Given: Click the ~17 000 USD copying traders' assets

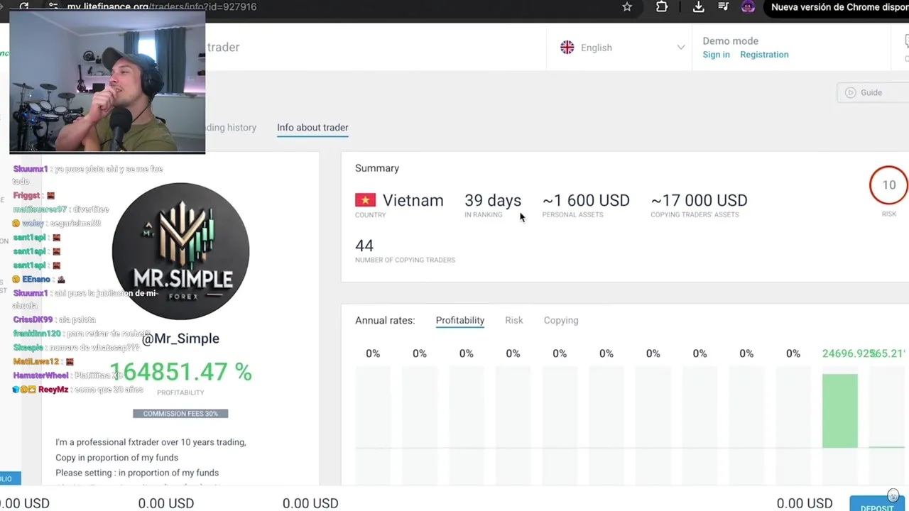Looking at the screenshot, I should (x=699, y=201).
